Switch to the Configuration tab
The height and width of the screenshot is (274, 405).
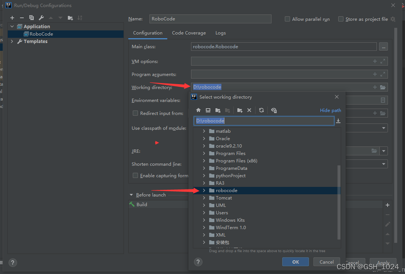click(148, 33)
